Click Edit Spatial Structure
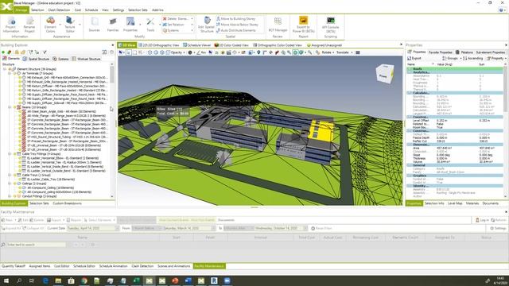The height and width of the screenshot is (286, 509). (207, 25)
